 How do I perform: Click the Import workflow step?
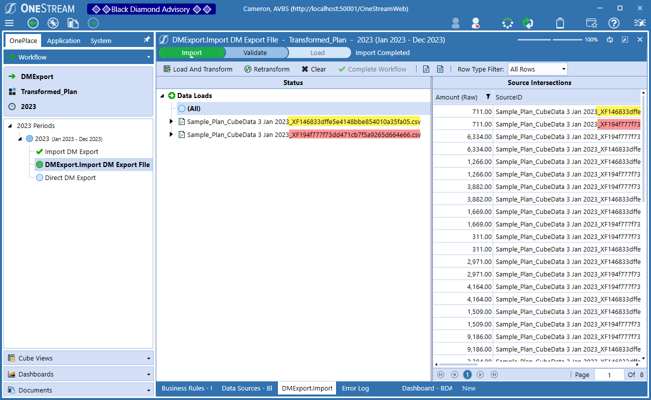point(192,52)
